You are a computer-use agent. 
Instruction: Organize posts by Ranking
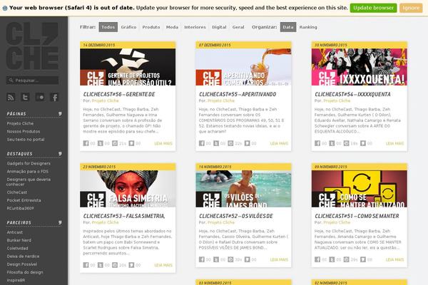[x=308, y=27]
